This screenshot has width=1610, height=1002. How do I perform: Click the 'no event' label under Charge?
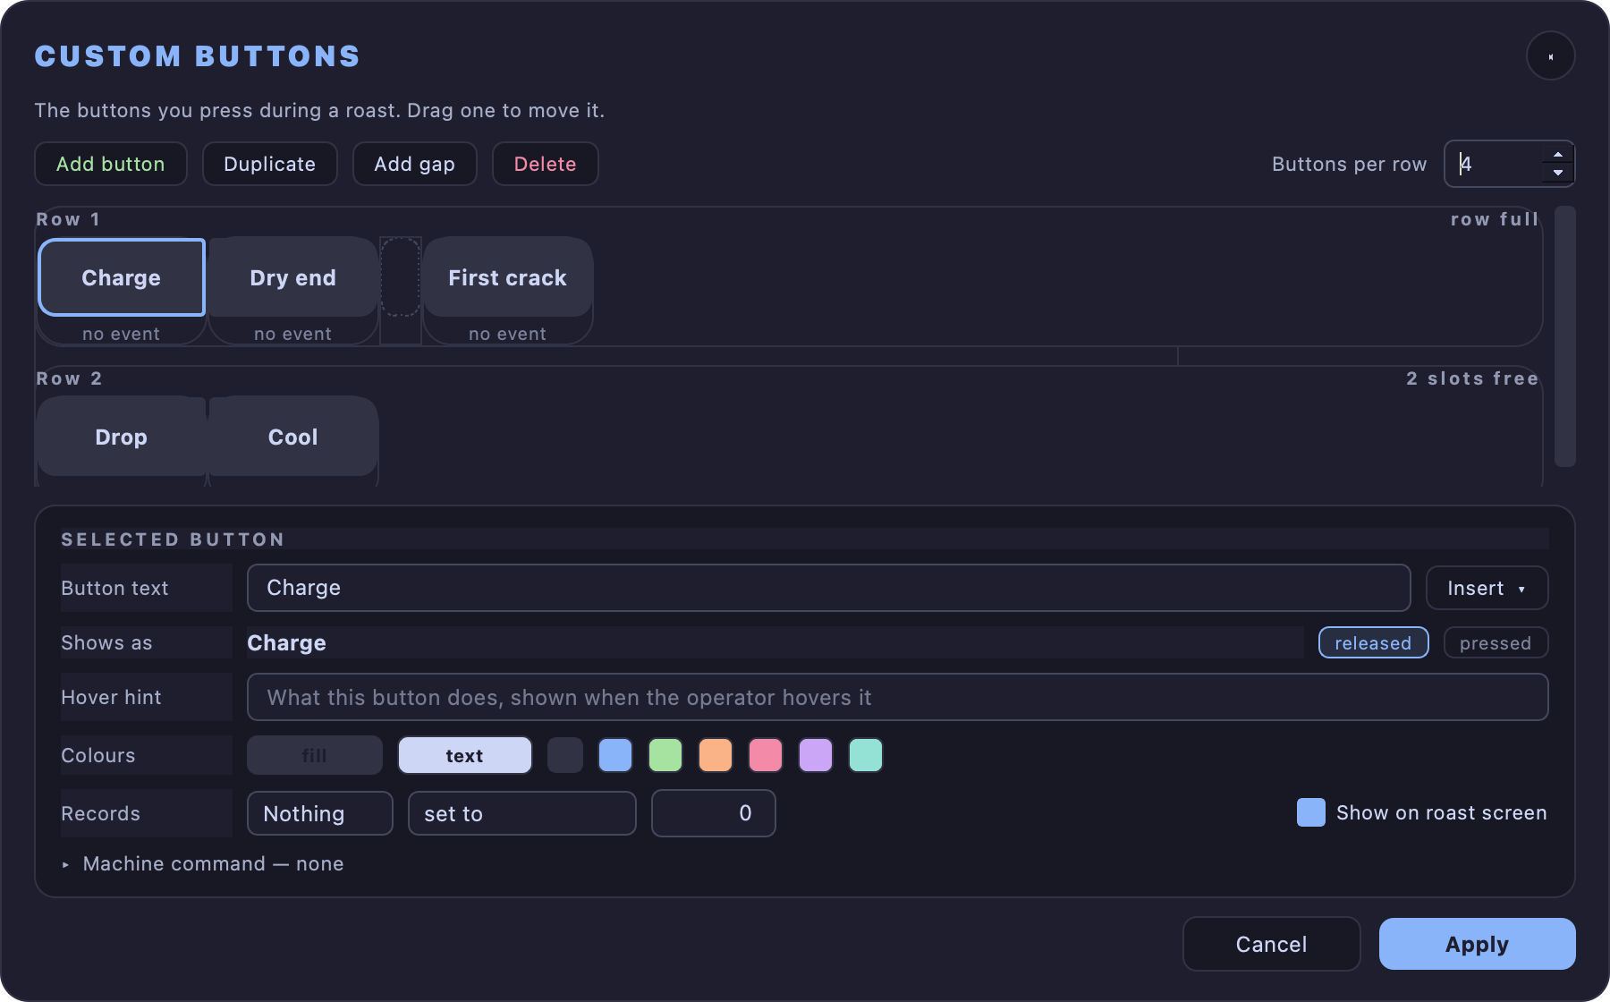pos(122,334)
